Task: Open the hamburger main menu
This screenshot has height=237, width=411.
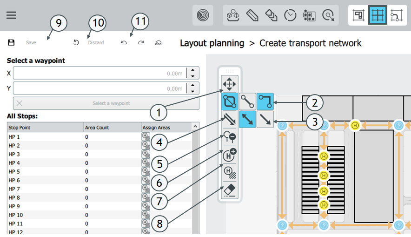Action: coord(11,15)
